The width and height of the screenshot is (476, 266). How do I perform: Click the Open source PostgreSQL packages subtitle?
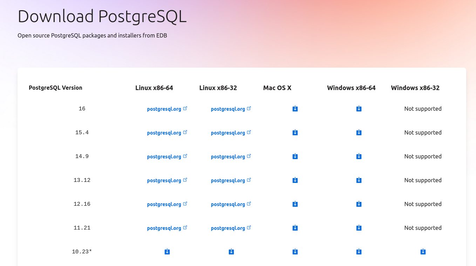tap(92, 35)
